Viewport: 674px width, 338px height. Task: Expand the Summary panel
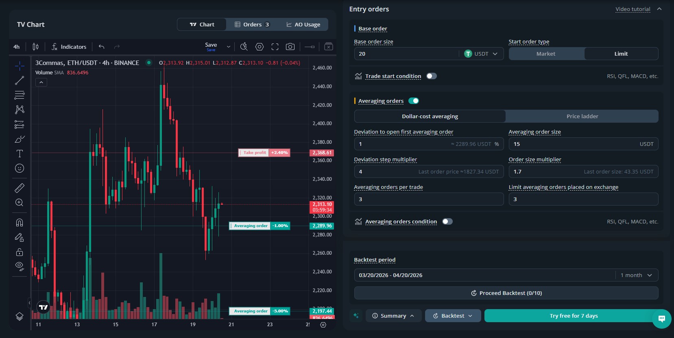[x=393, y=316]
